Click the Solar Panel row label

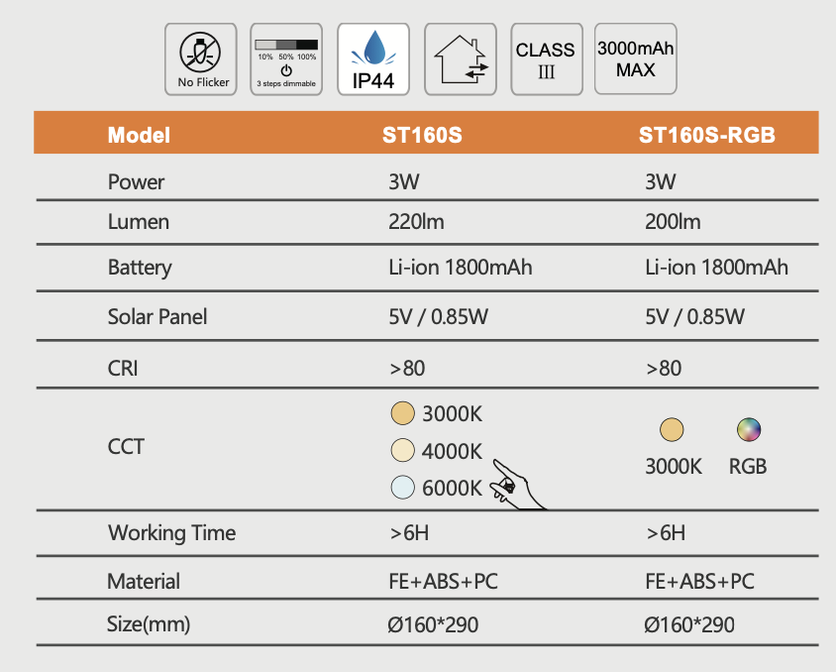[x=157, y=317]
